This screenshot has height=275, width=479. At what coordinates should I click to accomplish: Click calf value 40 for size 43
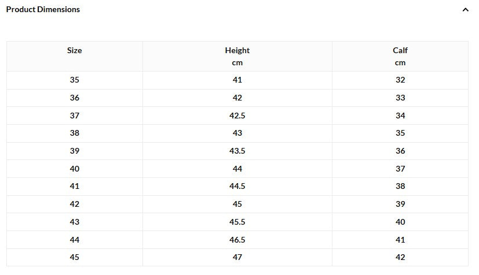coord(400,222)
